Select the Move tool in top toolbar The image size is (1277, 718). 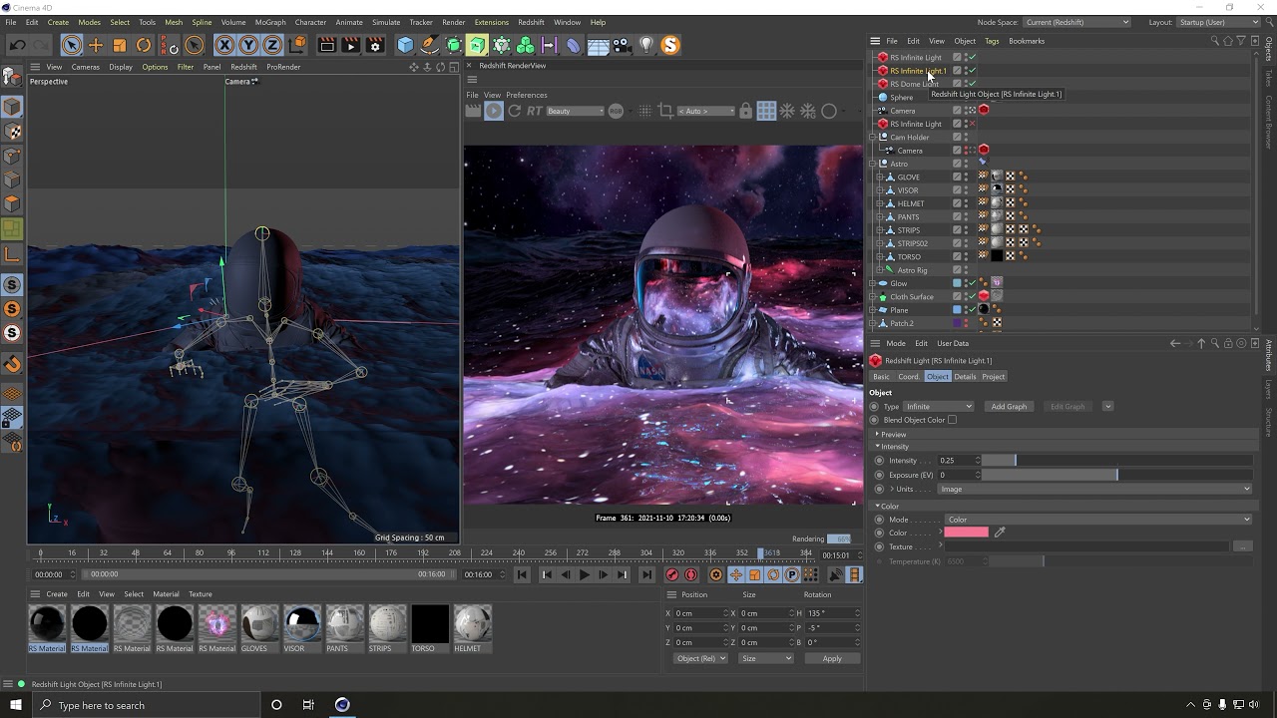(96, 45)
